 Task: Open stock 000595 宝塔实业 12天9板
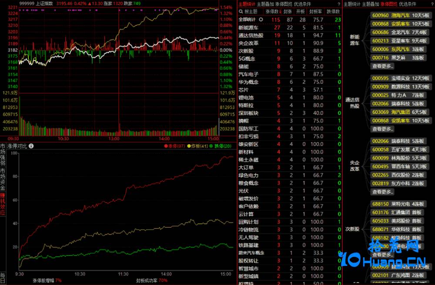click(x=401, y=78)
